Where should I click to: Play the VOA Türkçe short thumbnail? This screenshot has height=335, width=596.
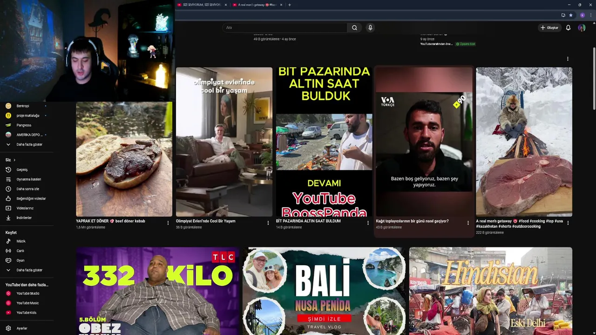pos(424,142)
